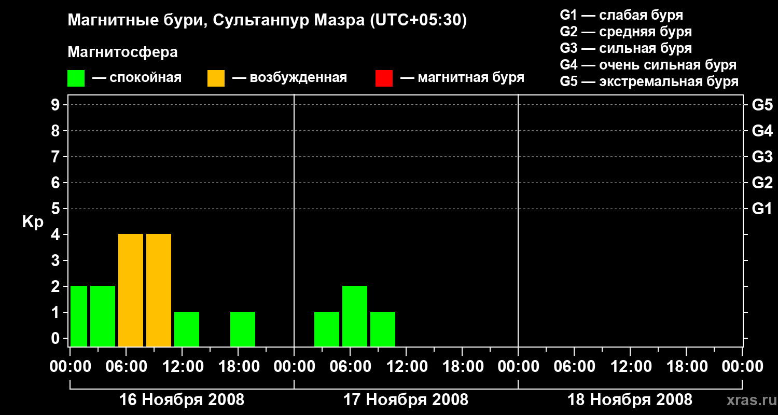Click the chart title 'Магнитные бури, Сультанпур Мазра'
Image resolution: width=778 pixels, height=415 pixels.
tap(216, 21)
